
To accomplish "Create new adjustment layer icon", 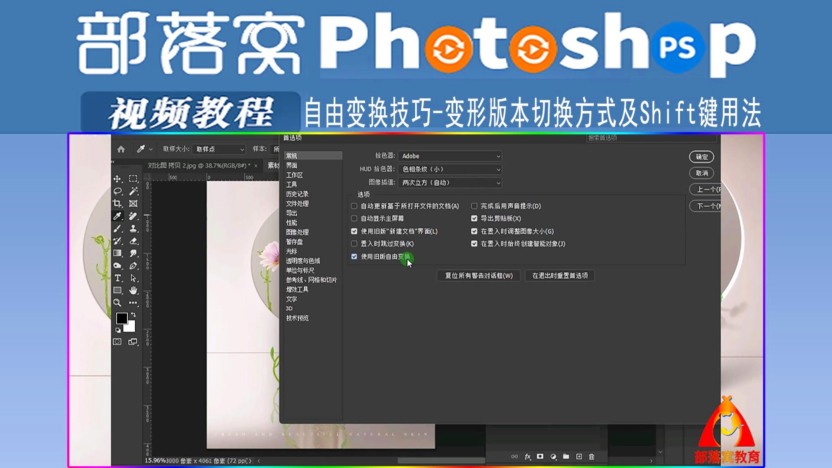I will [553, 456].
